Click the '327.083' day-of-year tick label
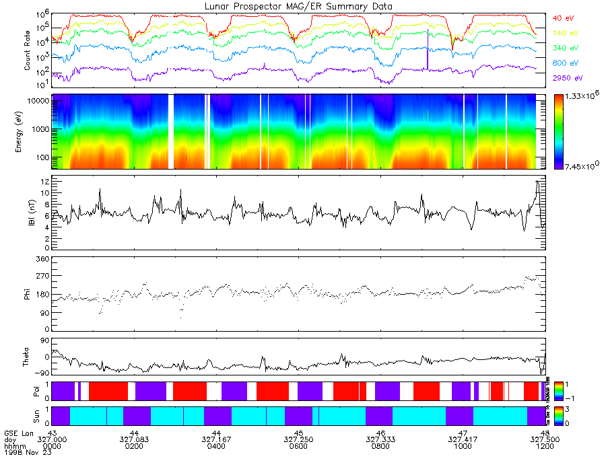 point(134,440)
